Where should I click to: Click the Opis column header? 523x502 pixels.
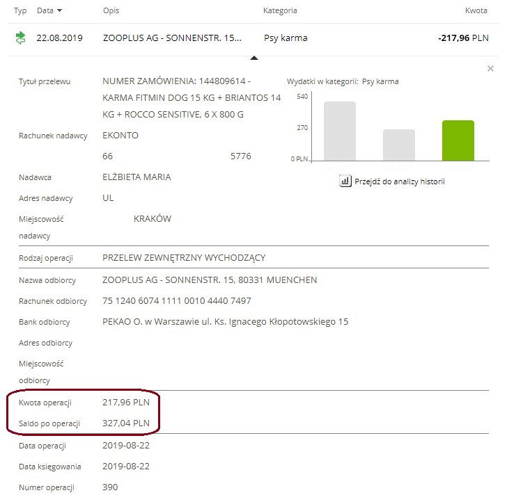111,10
